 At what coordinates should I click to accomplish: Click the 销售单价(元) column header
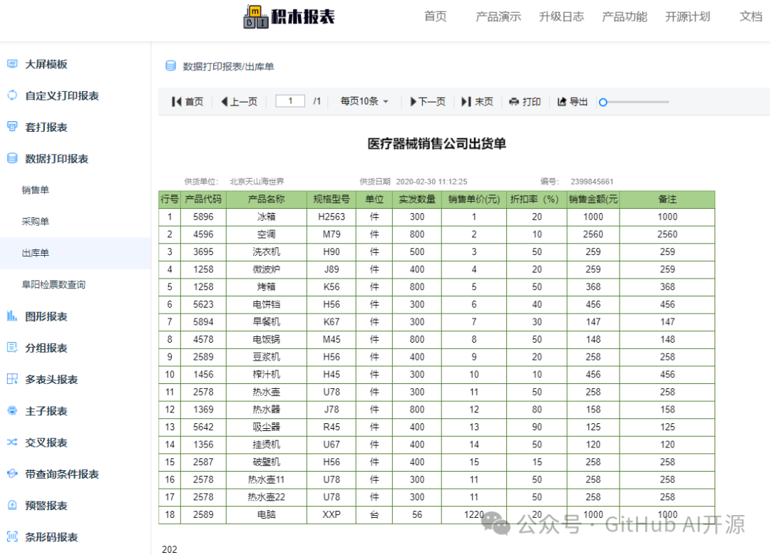pyautogui.click(x=474, y=199)
